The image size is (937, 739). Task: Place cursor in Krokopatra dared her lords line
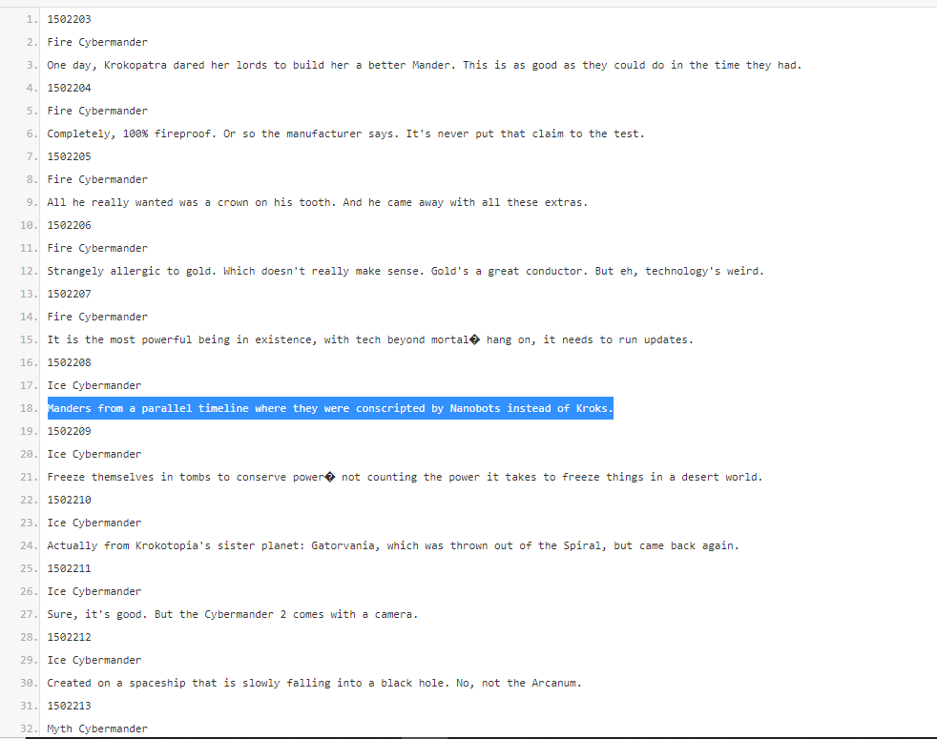click(x=425, y=65)
